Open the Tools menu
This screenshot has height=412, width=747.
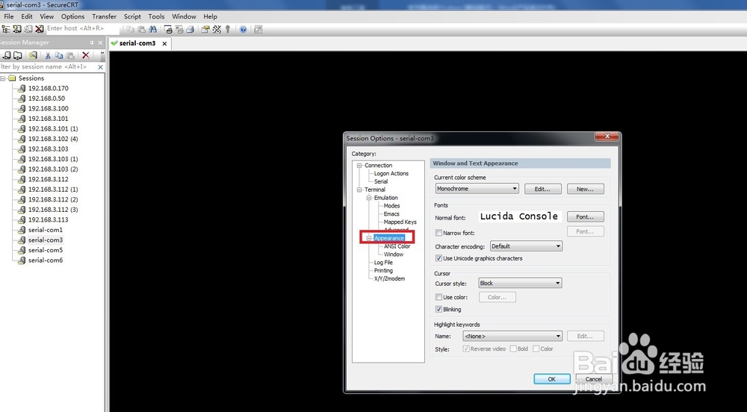click(x=156, y=16)
